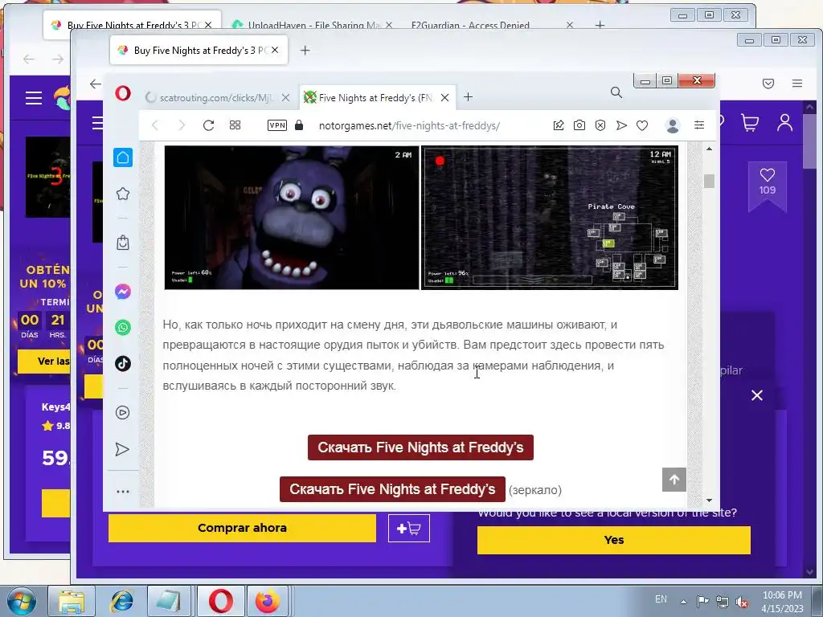The width and height of the screenshot is (823, 617).
Task: Open the Opera sidebar player icon
Action: tap(122, 412)
